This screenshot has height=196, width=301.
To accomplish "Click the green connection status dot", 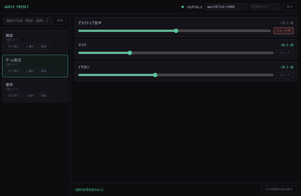I will 183,7.
